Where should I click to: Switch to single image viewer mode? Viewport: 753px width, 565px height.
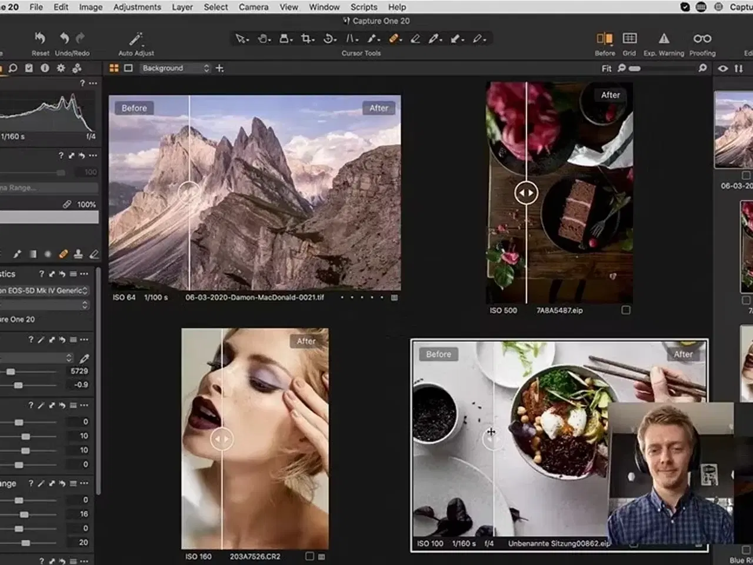(x=128, y=68)
